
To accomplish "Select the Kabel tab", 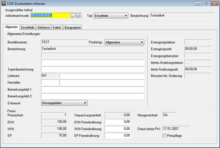I will pos(57,27).
